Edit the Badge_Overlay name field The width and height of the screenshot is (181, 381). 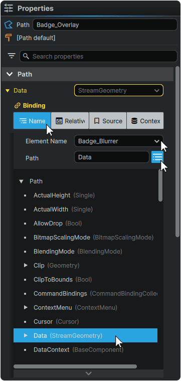click(105, 25)
